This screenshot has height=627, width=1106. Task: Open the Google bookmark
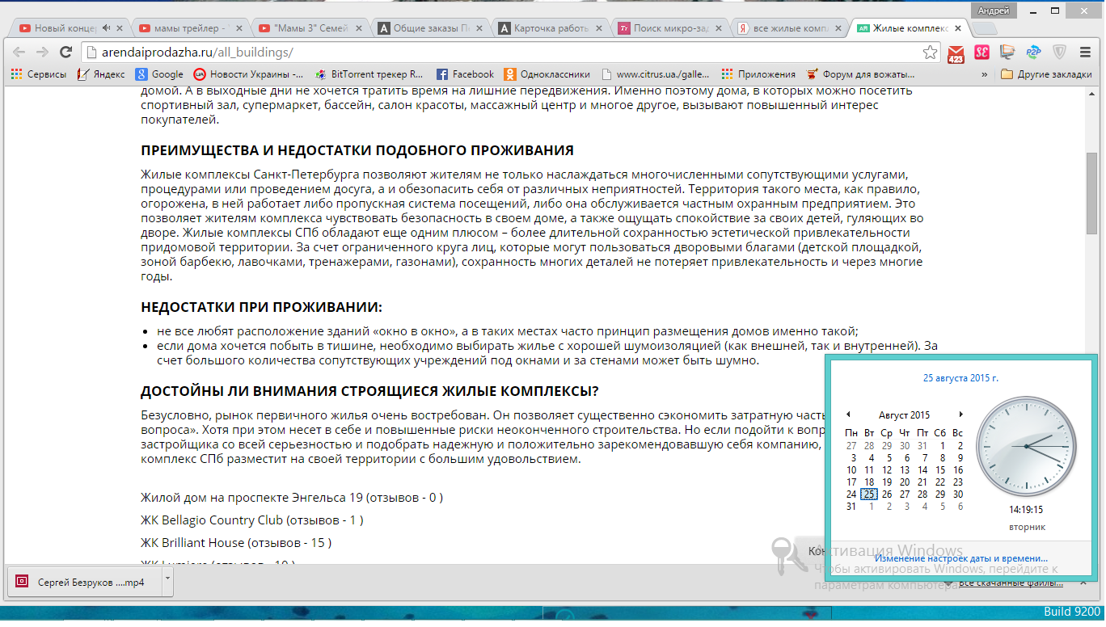coord(160,74)
